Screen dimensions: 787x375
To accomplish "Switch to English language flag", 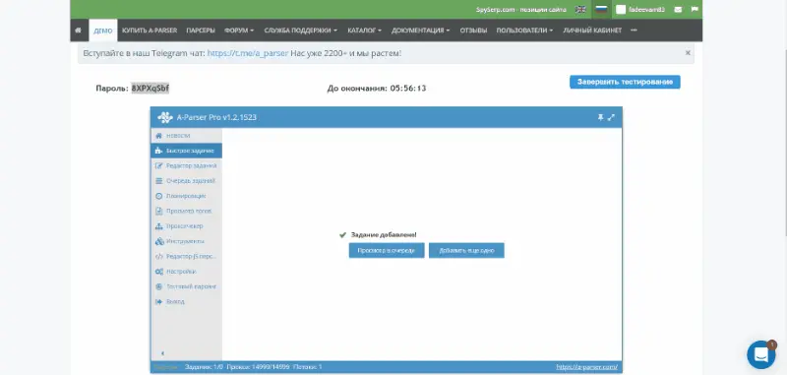I will (580, 10).
